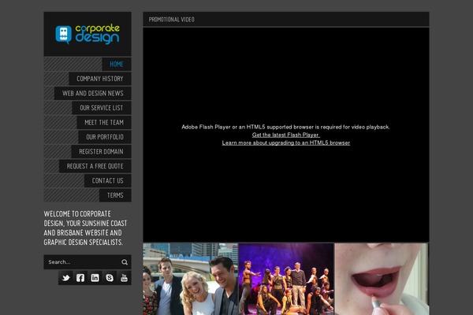Open Our Portfolio menu item
This screenshot has height=315, width=473.
(x=105, y=137)
